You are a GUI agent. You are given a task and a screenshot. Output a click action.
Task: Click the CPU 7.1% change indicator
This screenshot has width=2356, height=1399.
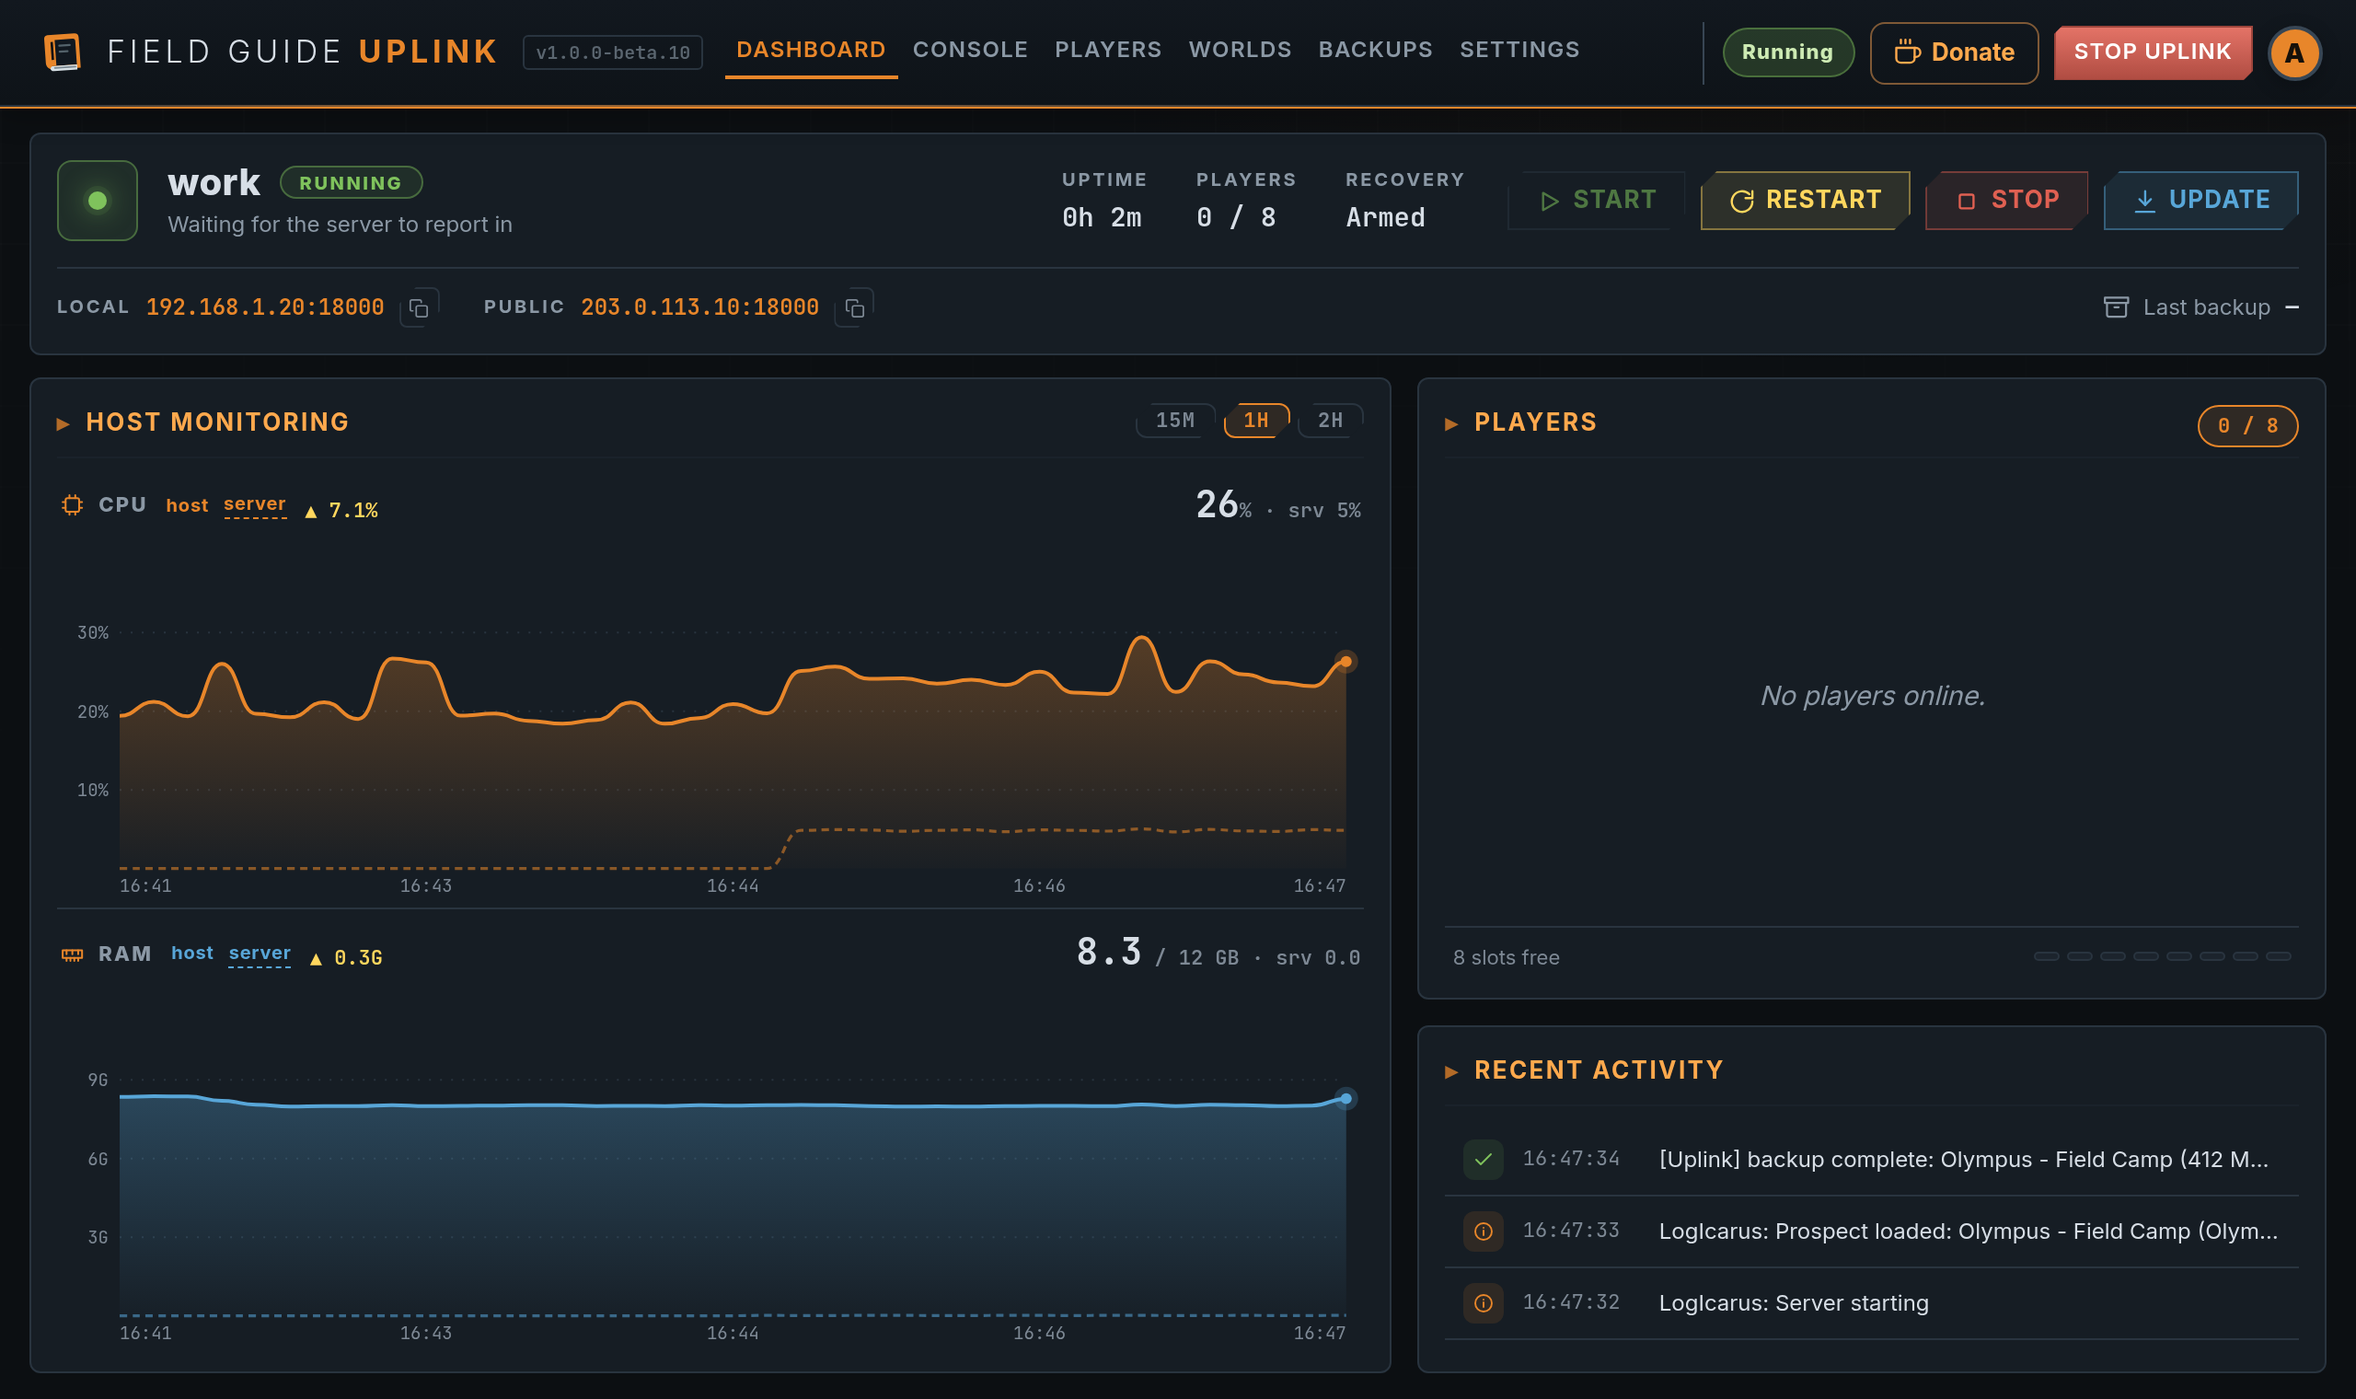click(x=341, y=511)
